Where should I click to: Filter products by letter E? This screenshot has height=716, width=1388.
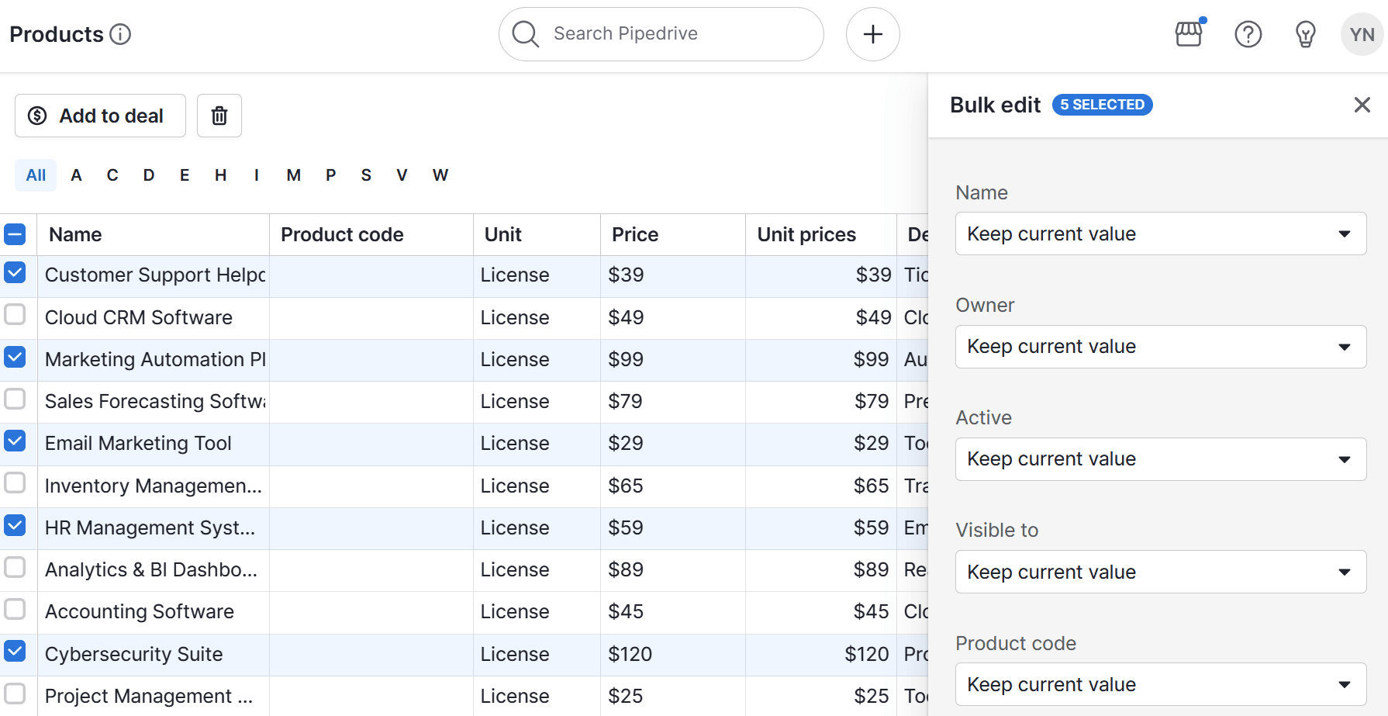(185, 175)
